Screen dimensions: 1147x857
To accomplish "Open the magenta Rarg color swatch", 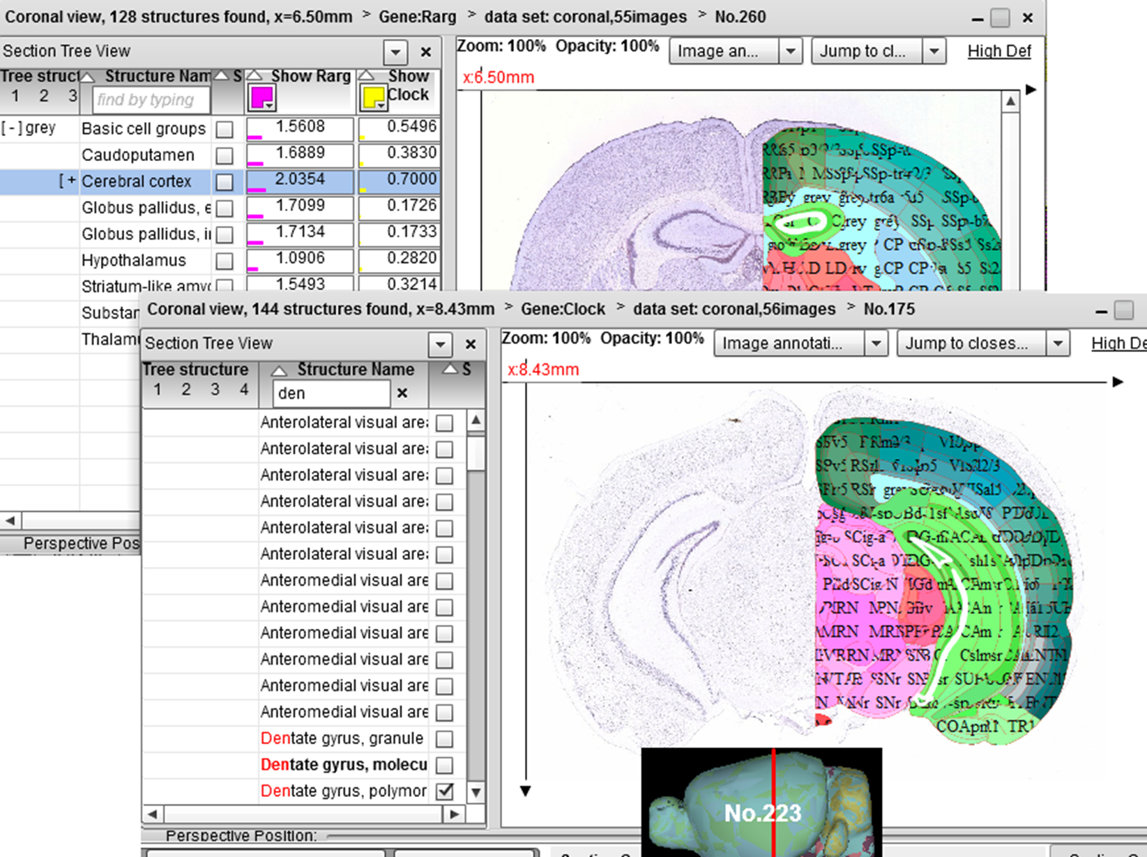I will [x=261, y=98].
